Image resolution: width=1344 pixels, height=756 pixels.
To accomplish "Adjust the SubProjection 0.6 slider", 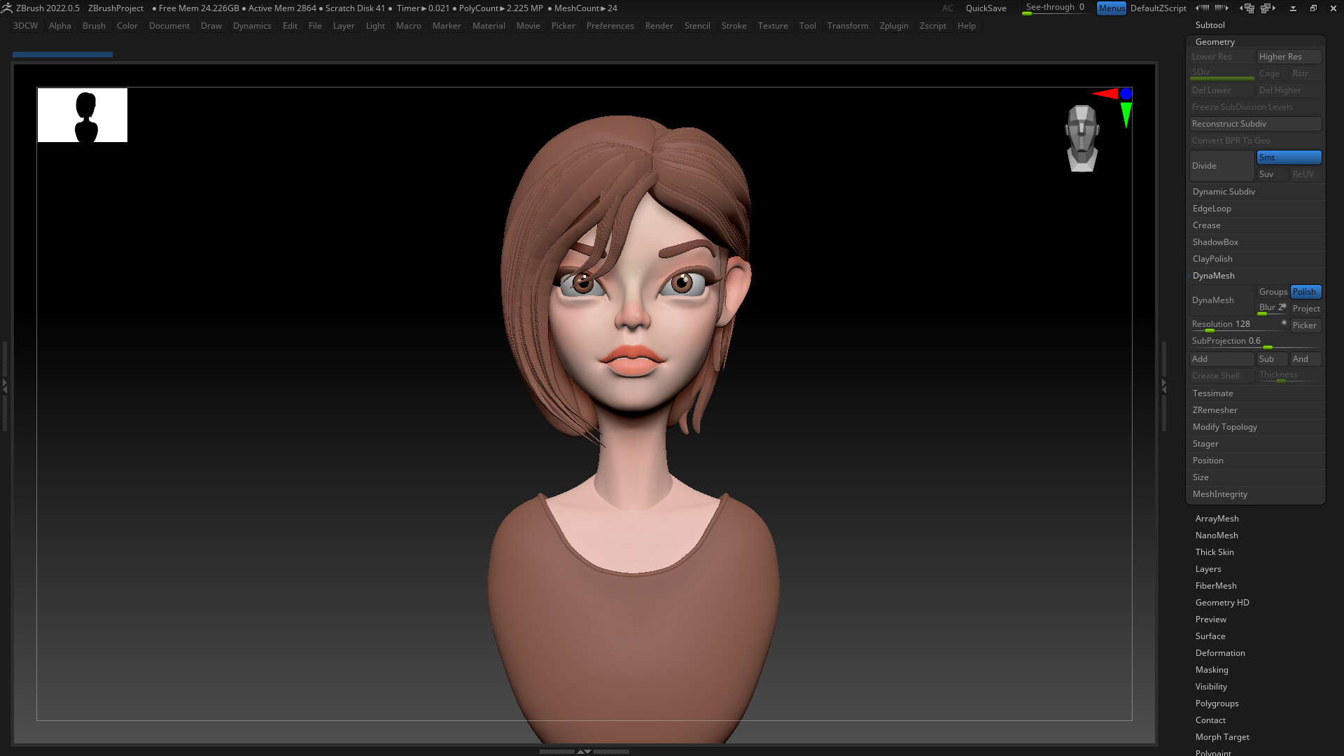I will click(1255, 341).
